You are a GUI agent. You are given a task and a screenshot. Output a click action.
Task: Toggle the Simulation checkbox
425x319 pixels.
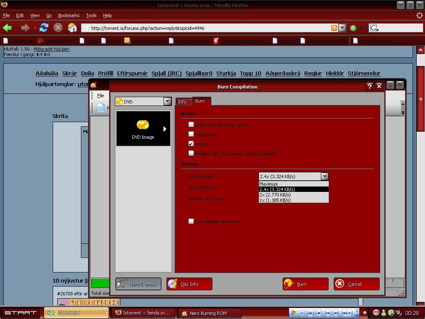pyautogui.click(x=191, y=134)
